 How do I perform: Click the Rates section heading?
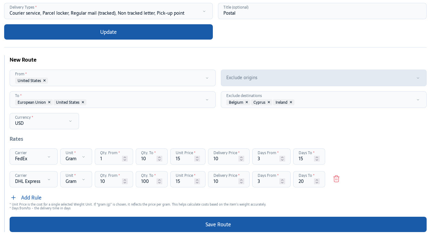tap(16, 139)
